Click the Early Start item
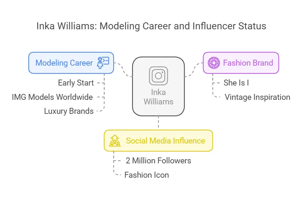The image size is (303, 199). 76,83
